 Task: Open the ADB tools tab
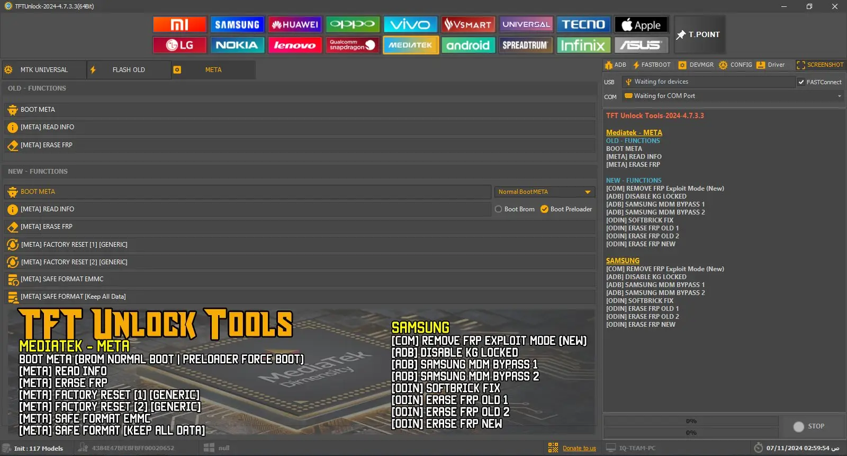tap(615, 65)
